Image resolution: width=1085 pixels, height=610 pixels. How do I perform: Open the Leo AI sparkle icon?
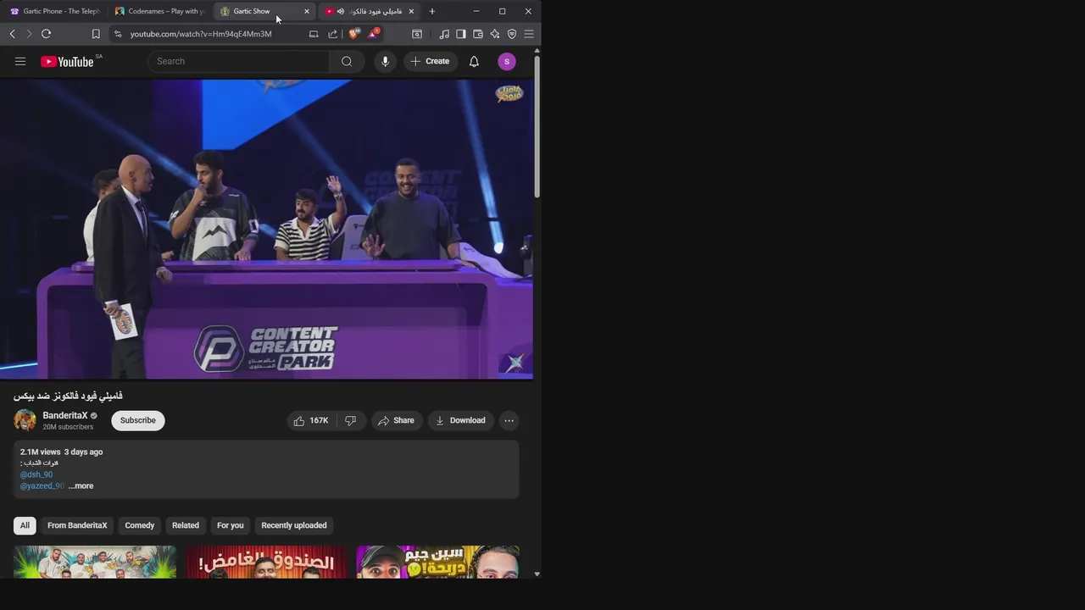(495, 34)
